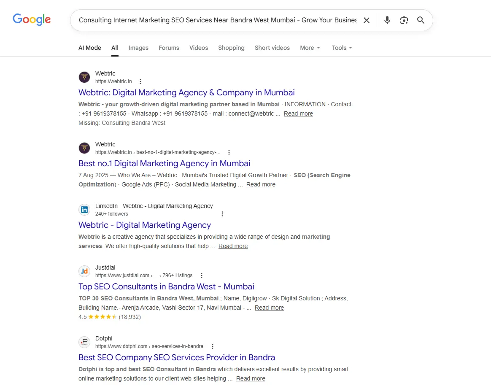Select the Shopping tab
491x386 pixels.
tap(231, 48)
